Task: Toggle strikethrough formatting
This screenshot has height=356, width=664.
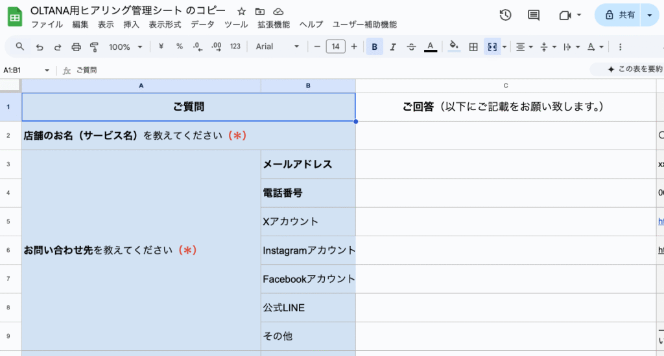Action: 410,47
